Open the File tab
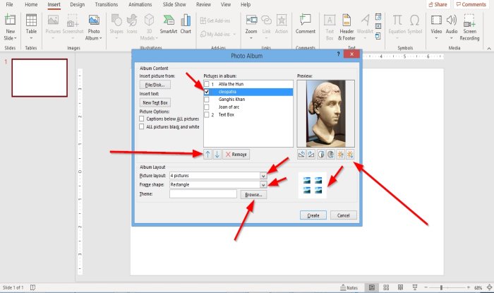 (9, 4)
